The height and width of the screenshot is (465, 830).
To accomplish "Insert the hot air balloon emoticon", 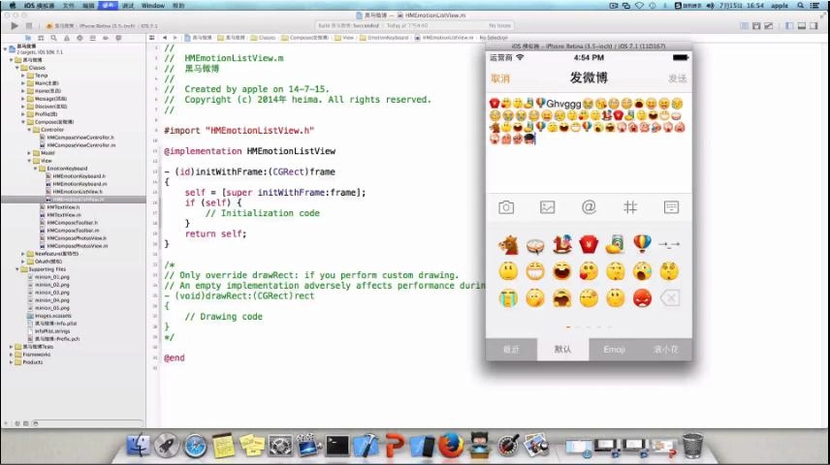I will coord(642,244).
